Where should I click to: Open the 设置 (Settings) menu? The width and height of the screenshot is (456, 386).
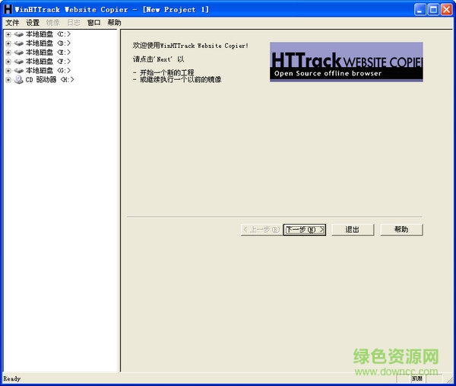point(33,23)
